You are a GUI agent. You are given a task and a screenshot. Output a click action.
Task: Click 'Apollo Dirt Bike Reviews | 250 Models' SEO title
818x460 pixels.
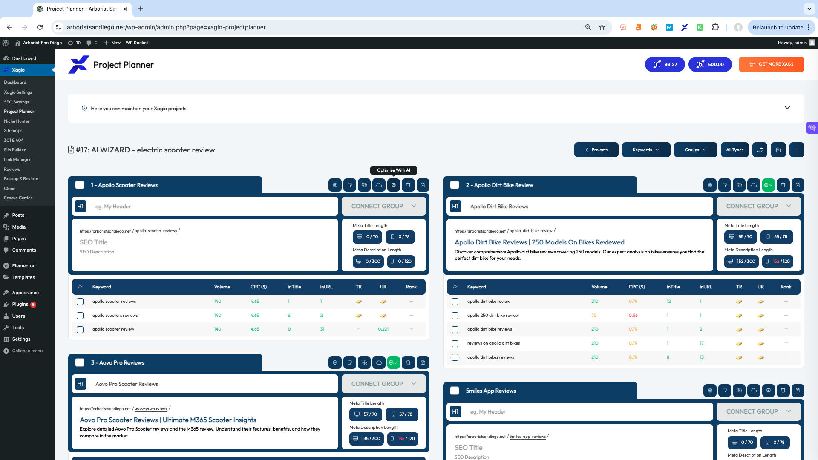click(x=539, y=242)
